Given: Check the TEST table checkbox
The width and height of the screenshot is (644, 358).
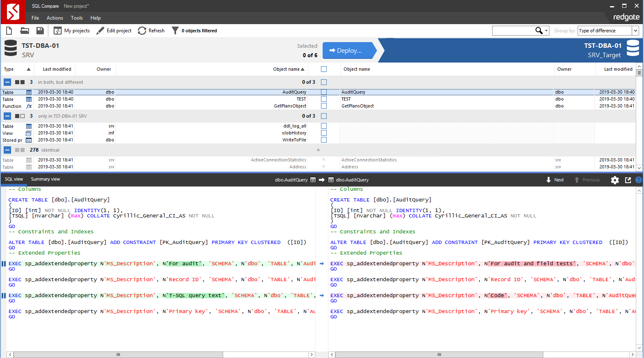Looking at the screenshot, I should pyautogui.click(x=324, y=99).
